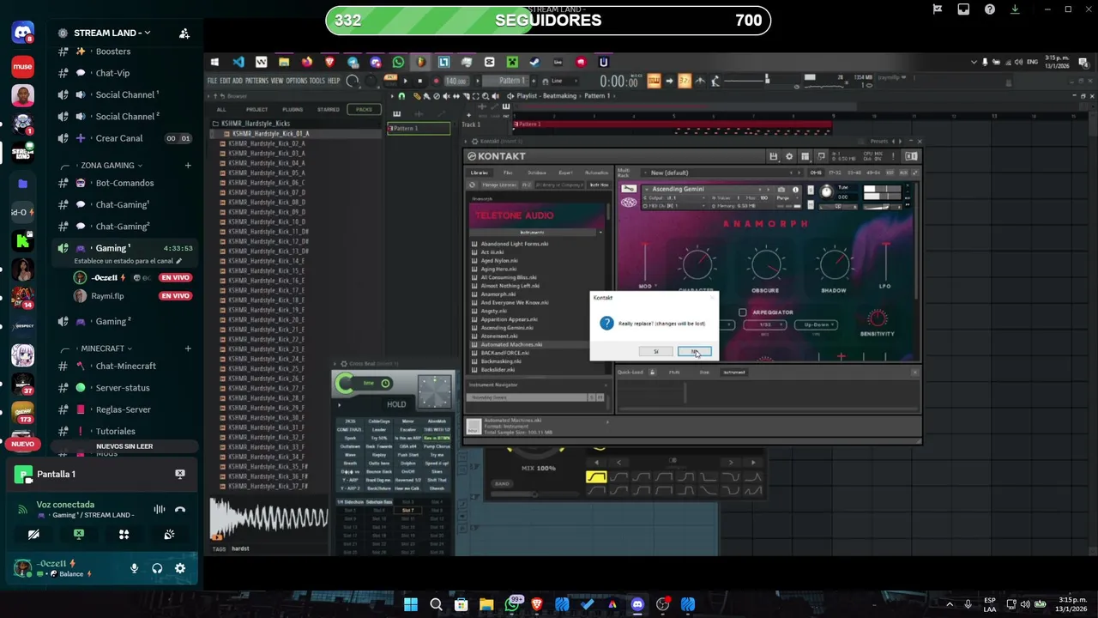Viewport: 1098px width, 618px height.
Task: Refresh Kontakt library list icon
Action: [x=472, y=185]
